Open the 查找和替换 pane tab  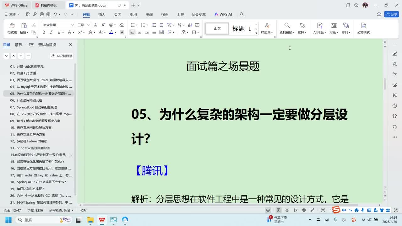pyautogui.click(x=47, y=45)
